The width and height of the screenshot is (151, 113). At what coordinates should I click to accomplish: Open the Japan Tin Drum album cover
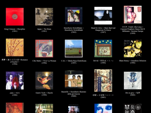[x=44, y=17]
